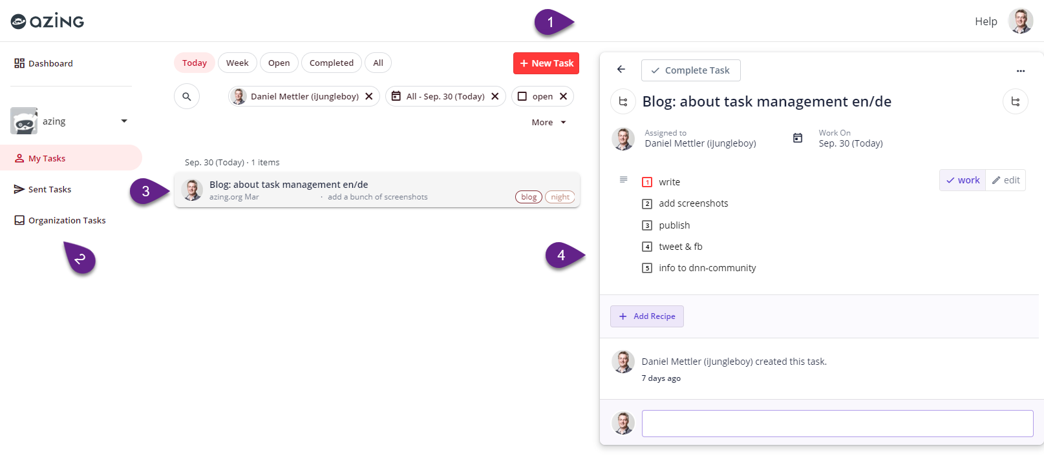The height and width of the screenshot is (461, 1044).
Task: Click the tree icon right of task title
Action: click(x=1015, y=101)
